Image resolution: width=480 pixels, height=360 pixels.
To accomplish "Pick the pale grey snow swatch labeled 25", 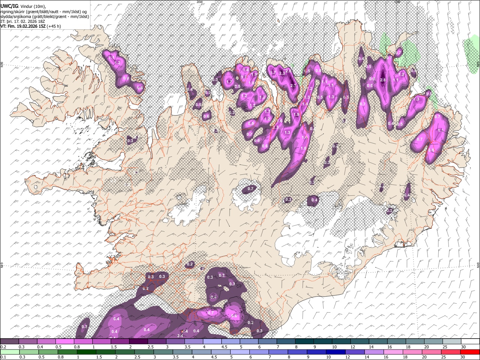I will click(451, 342).
